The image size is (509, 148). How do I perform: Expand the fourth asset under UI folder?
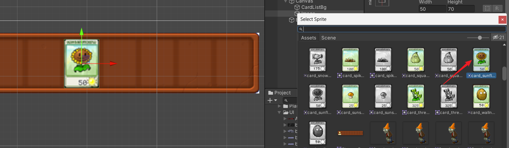[x=285, y=138]
